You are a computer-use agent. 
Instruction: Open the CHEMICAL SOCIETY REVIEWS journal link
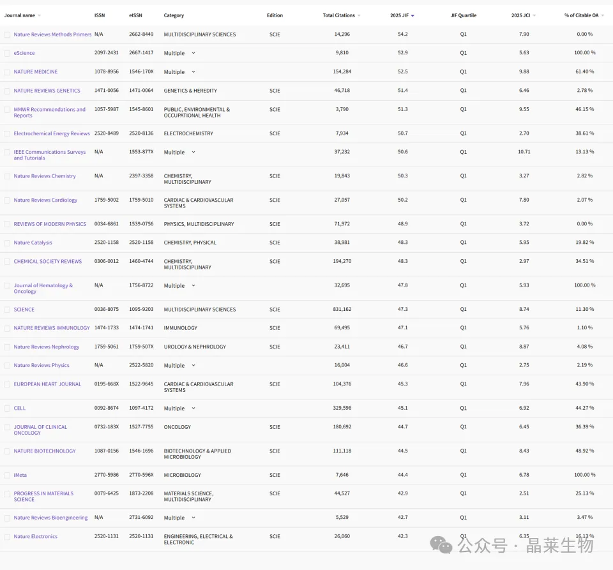click(x=48, y=261)
